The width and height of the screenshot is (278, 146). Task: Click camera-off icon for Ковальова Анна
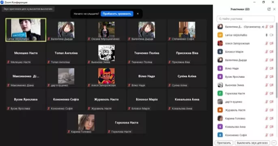pos(272,127)
